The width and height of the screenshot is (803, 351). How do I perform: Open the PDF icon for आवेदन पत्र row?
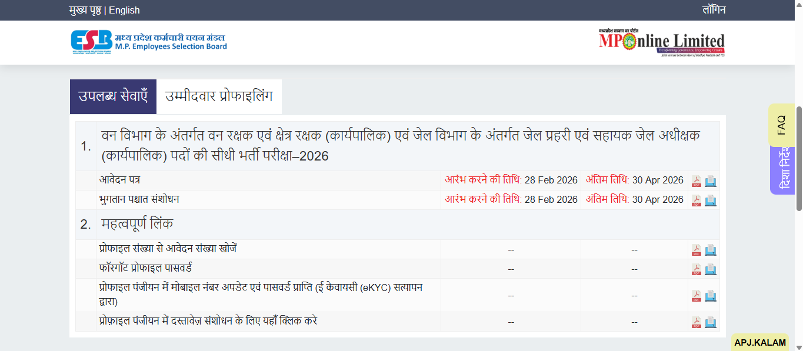[695, 180]
